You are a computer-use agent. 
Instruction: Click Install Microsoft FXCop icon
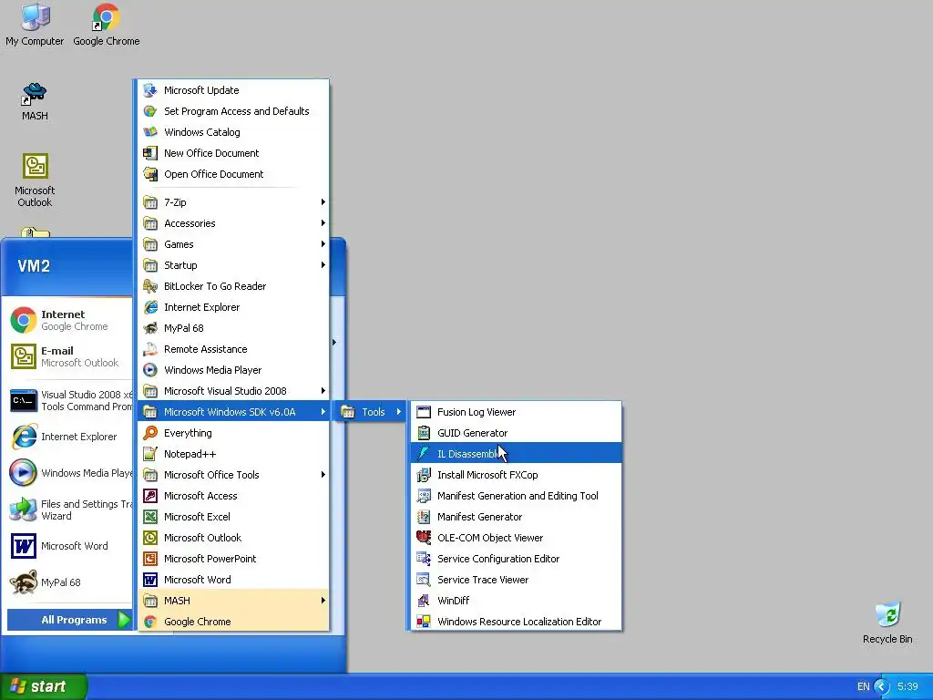(424, 475)
